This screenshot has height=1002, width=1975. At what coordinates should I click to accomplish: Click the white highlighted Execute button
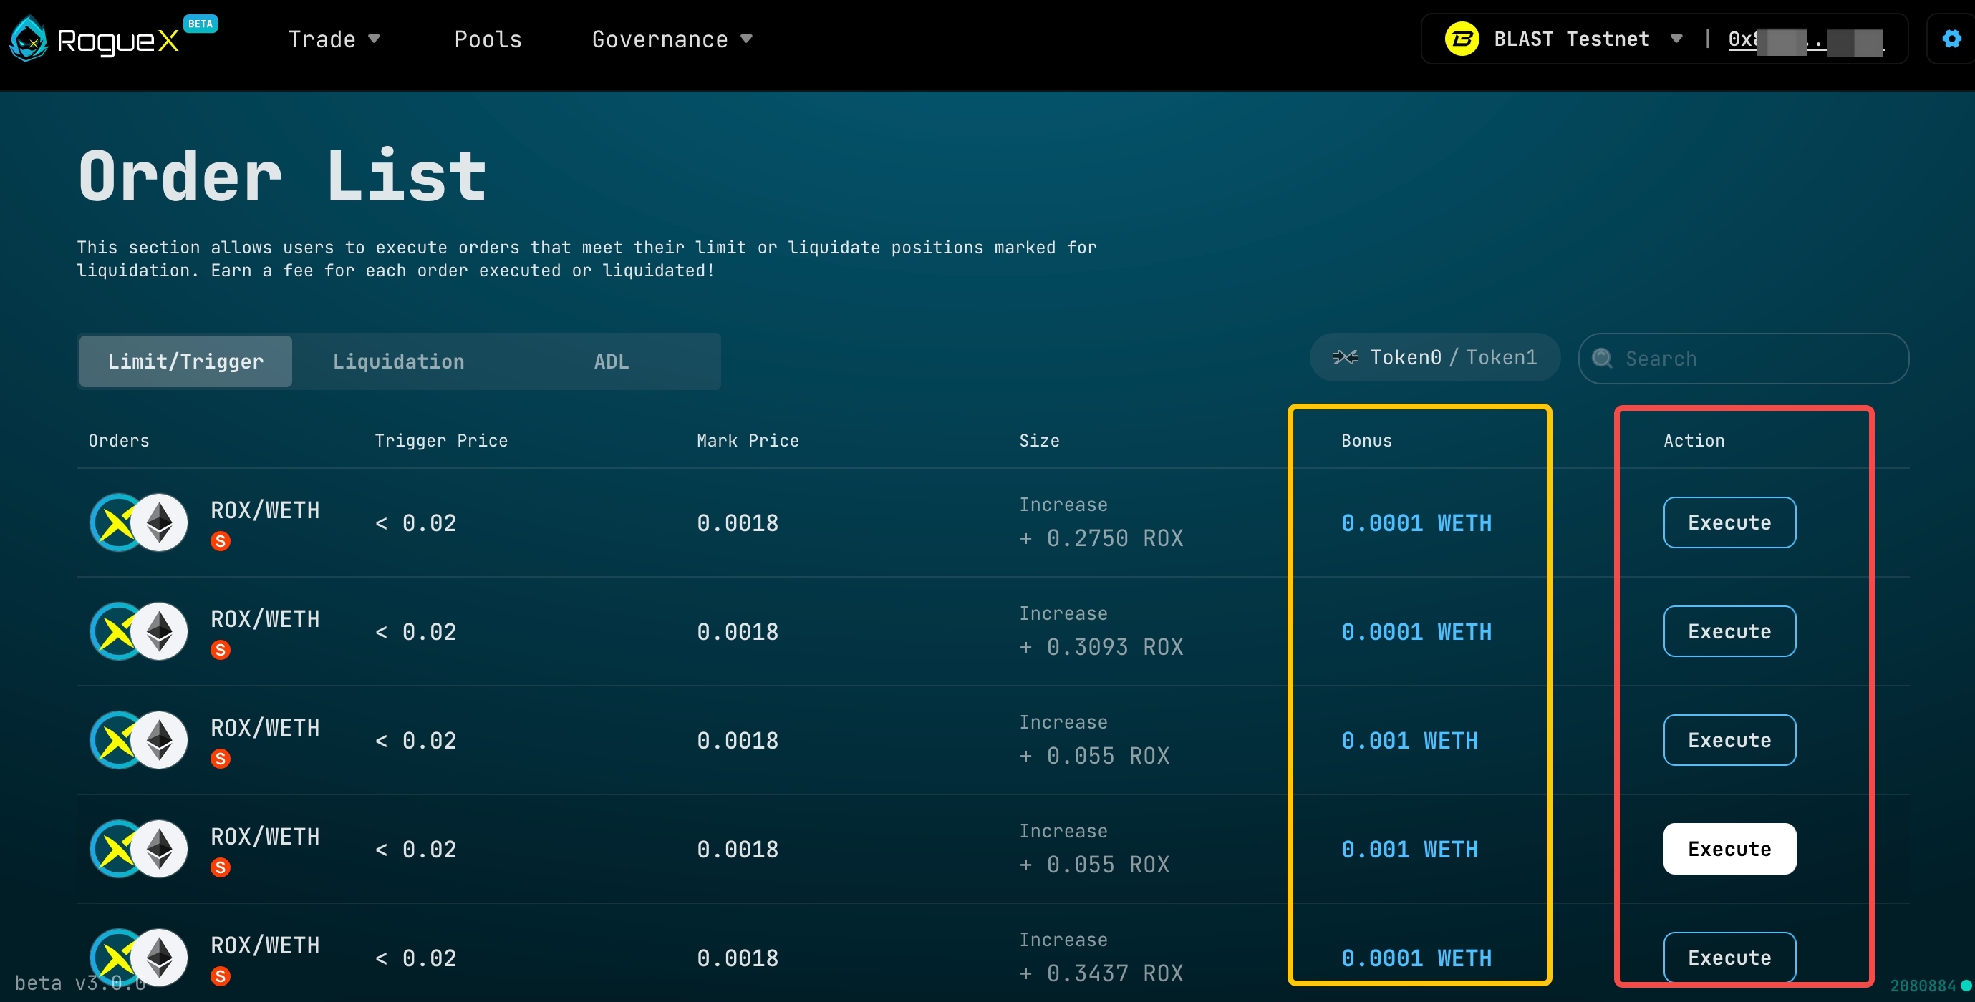1729,849
